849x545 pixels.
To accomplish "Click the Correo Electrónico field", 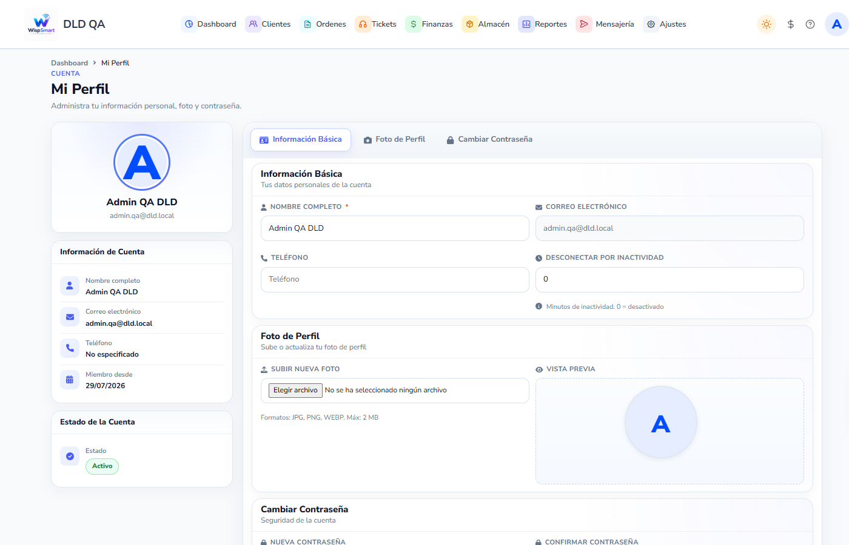I will pos(669,228).
